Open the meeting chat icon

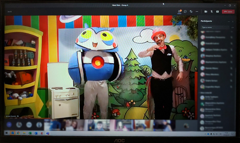185,11
